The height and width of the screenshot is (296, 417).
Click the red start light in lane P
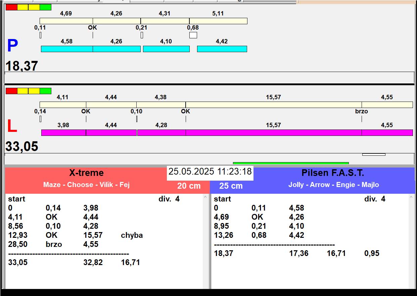pyautogui.click(x=11, y=7)
